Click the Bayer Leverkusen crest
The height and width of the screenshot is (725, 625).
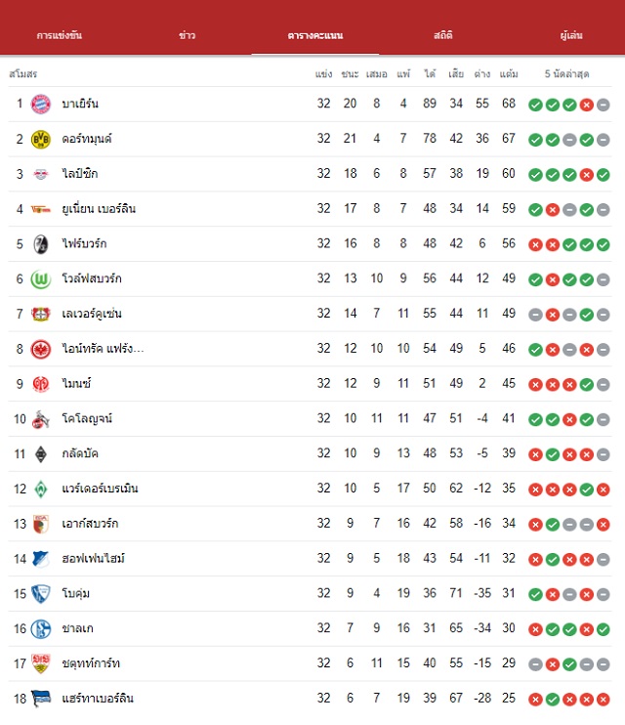click(41, 315)
